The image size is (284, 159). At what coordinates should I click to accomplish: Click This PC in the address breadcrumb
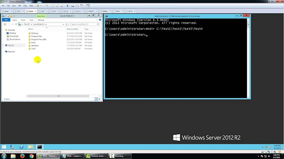pos(27,24)
